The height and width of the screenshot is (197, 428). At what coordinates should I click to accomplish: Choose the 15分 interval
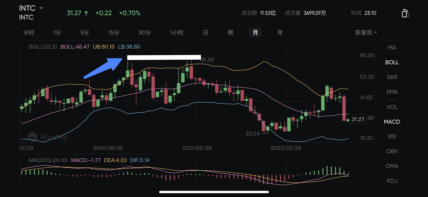114,32
